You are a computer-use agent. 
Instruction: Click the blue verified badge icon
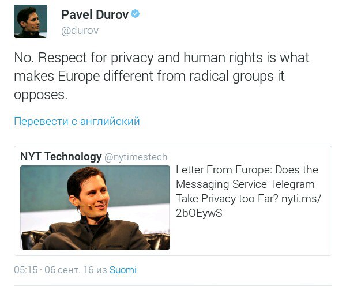135,14
